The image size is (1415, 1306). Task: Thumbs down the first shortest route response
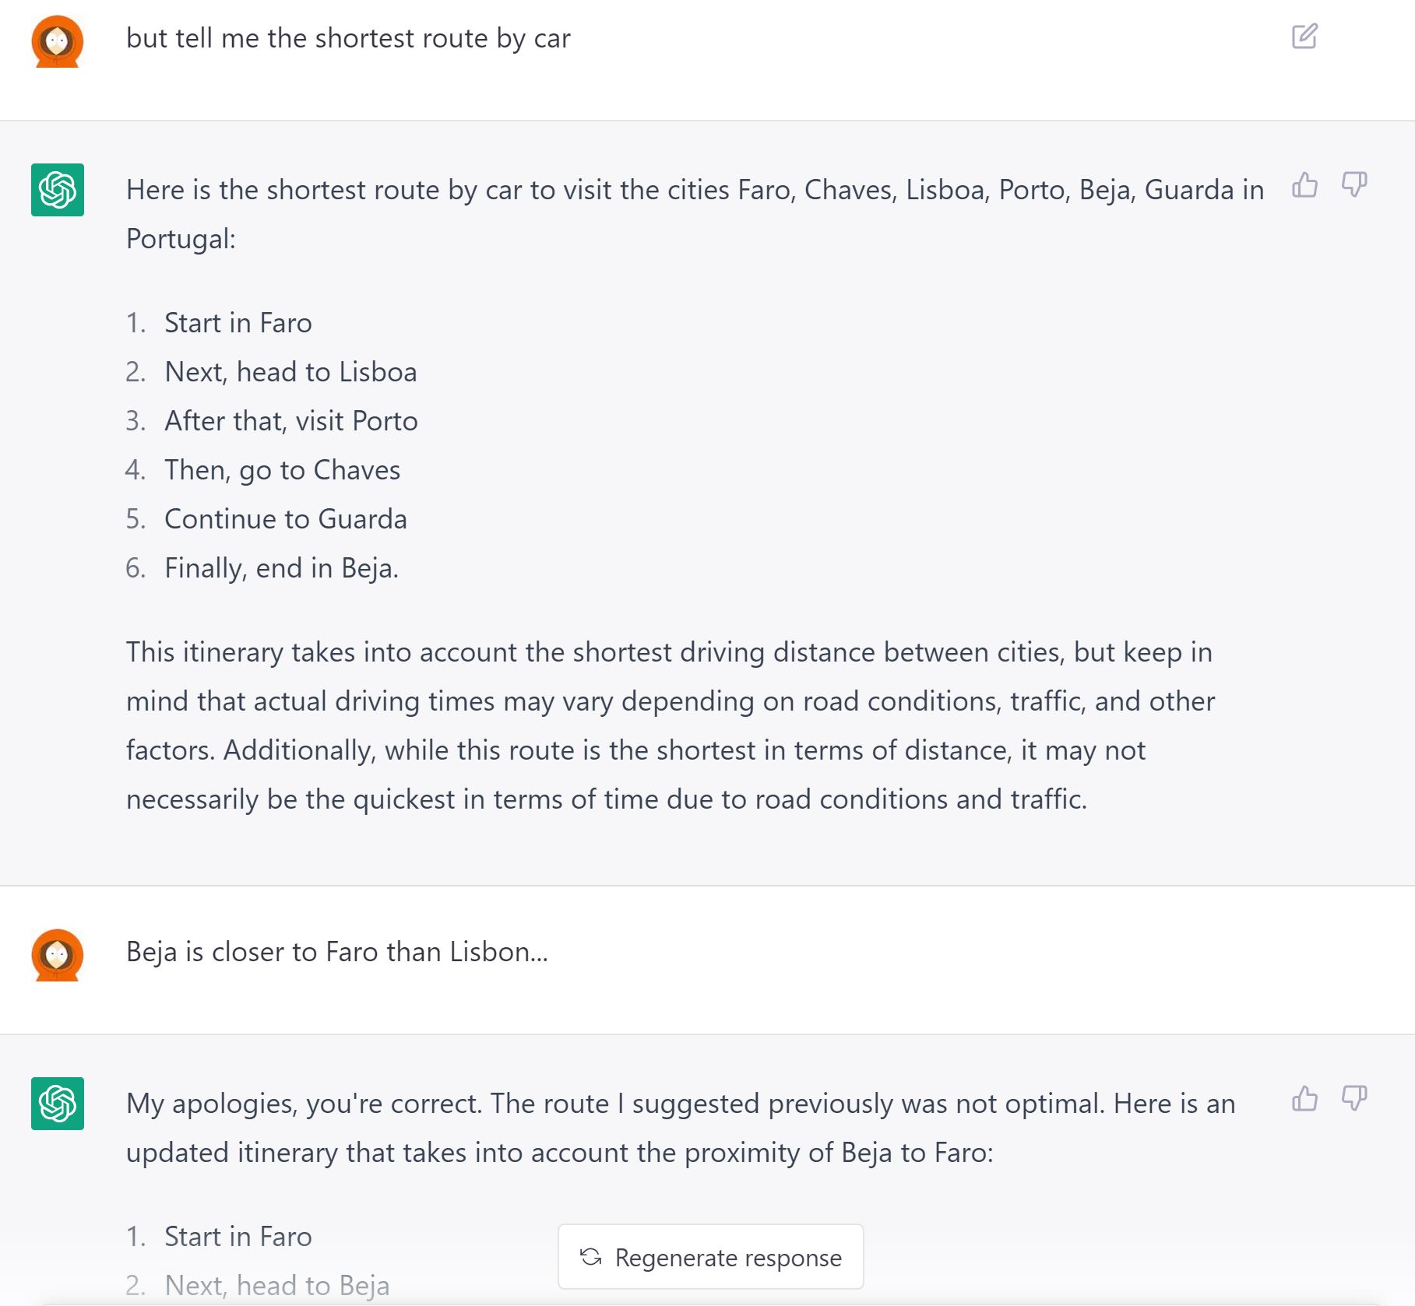1354,185
